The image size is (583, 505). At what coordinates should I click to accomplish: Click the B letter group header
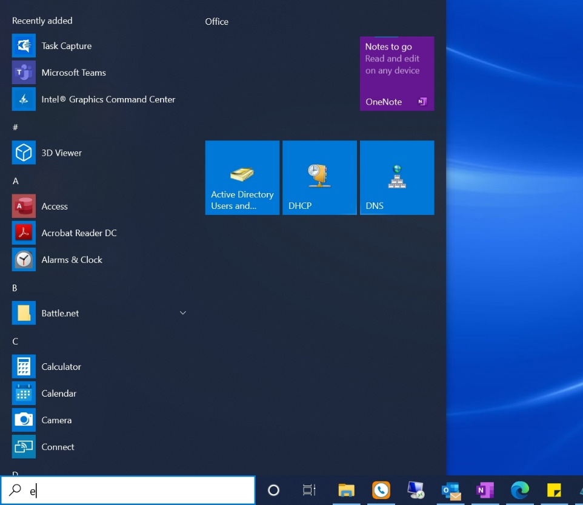click(x=15, y=288)
